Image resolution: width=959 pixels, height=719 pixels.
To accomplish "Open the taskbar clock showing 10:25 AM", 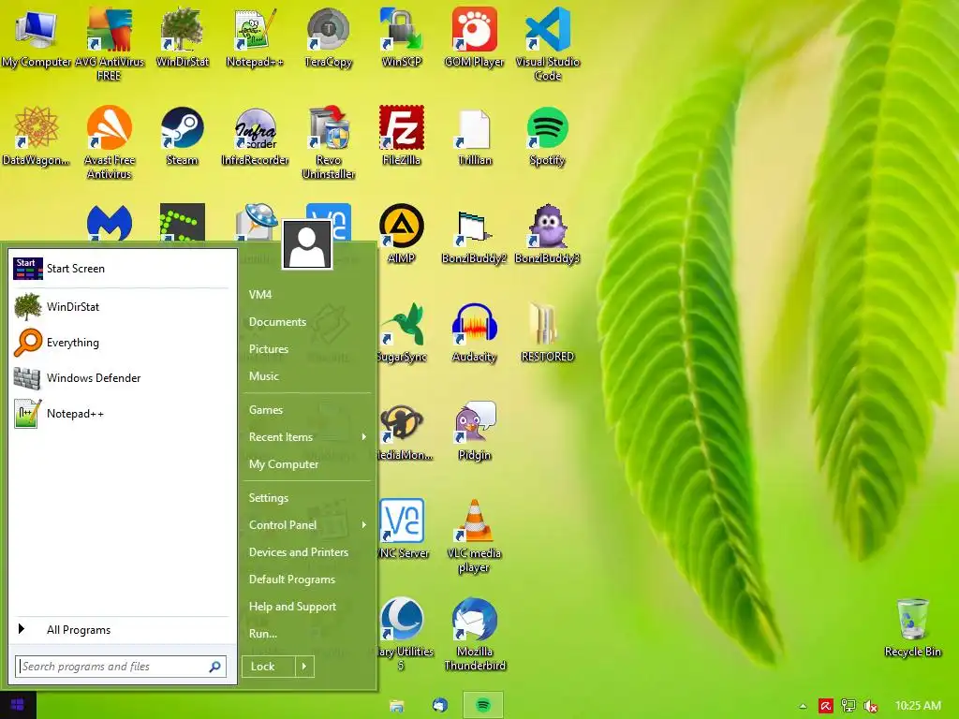I will click(x=918, y=706).
